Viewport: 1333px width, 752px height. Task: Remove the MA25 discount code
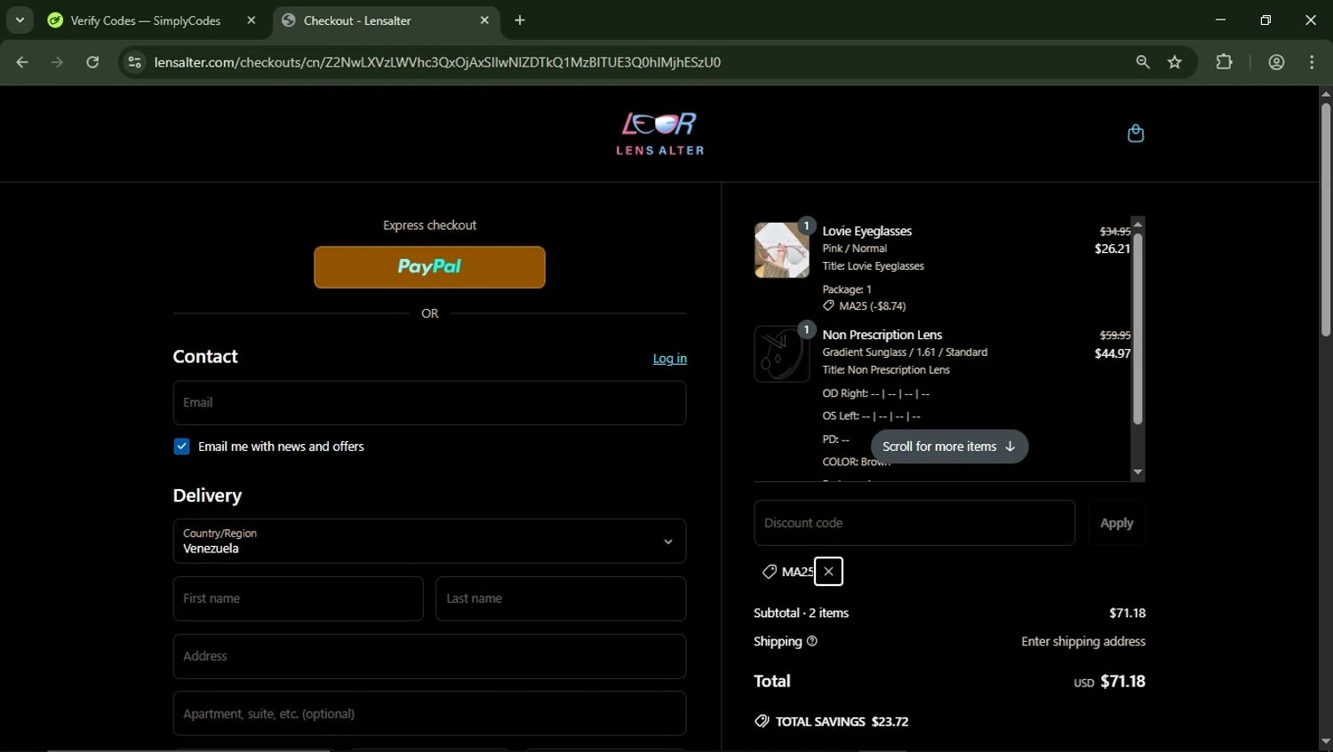click(828, 572)
